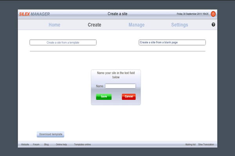Focus the site Name text field
The height and width of the screenshot is (156, 235).
pos(120,86)
